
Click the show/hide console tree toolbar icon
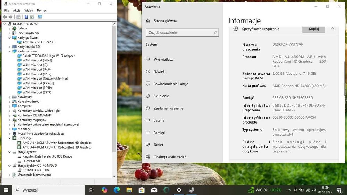19,17
